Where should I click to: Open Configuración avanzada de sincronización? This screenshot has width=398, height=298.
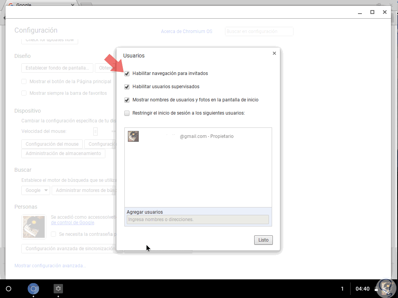[69, 249]
